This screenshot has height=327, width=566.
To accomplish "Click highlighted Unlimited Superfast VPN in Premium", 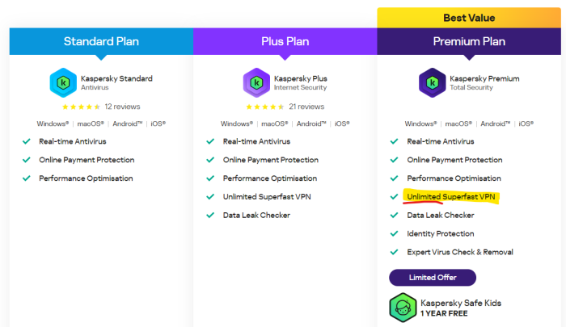I will (x=451, y=197).
